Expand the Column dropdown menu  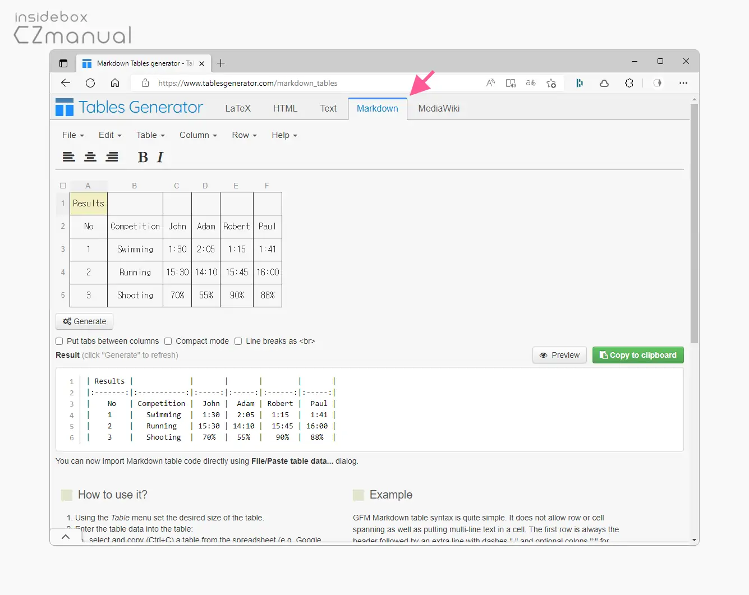click(x=198, y=135)
